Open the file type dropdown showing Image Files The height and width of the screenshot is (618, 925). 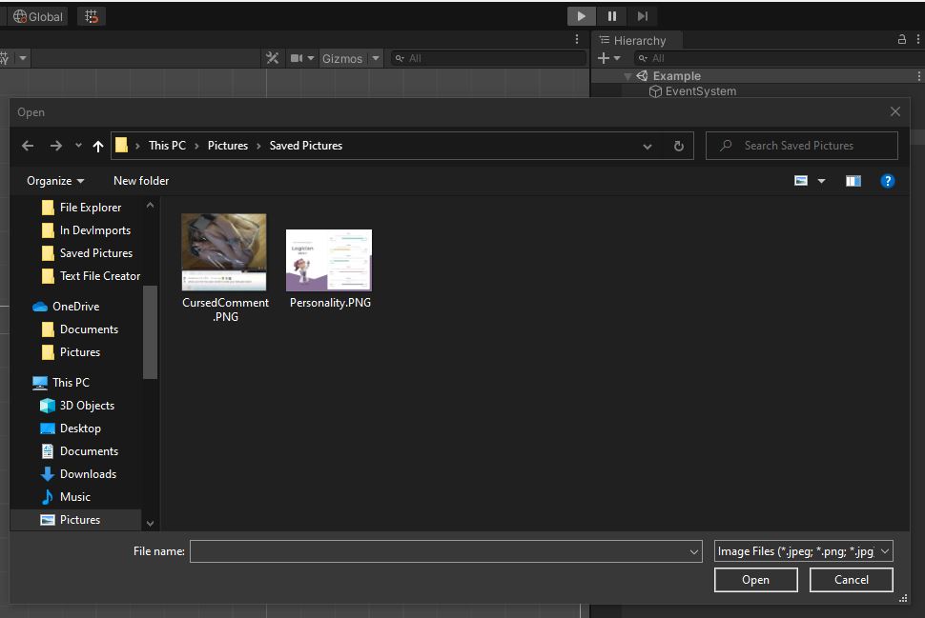click(x=802, y=550)
